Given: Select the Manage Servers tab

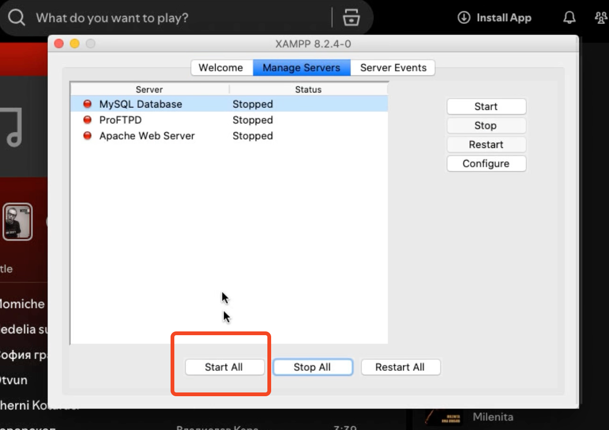Looking at the screenshot, I should [301, 68].
